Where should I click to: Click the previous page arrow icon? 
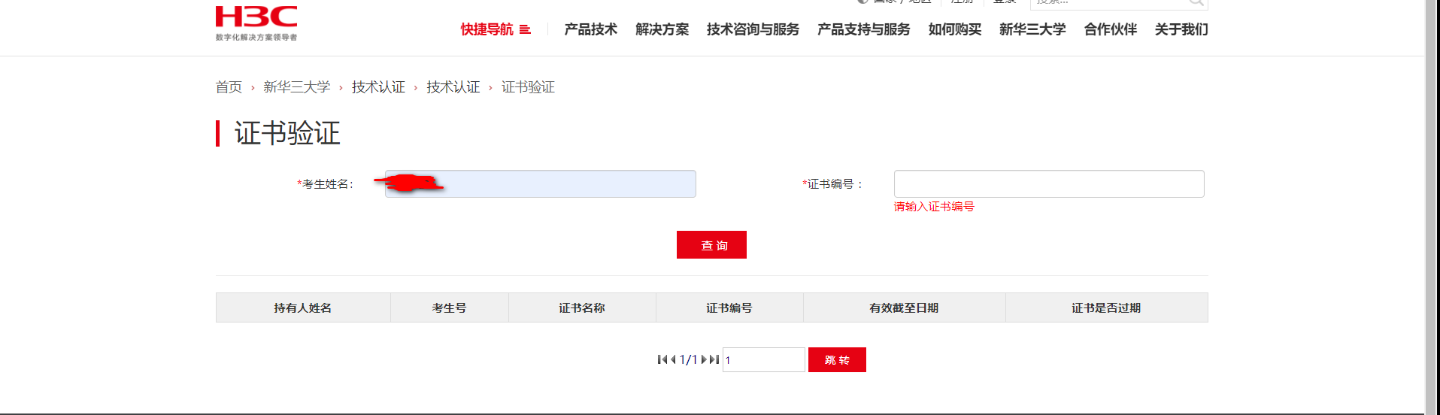[x=673, y=359]
